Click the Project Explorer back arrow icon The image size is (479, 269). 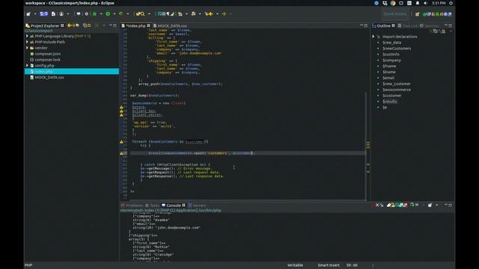tap(70, 25)
